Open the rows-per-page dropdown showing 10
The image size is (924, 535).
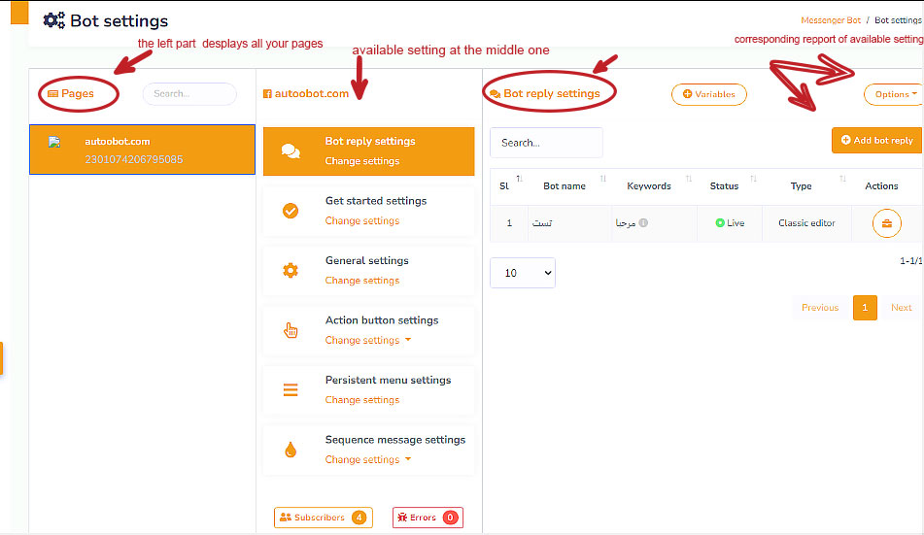(x=523, y=273)
